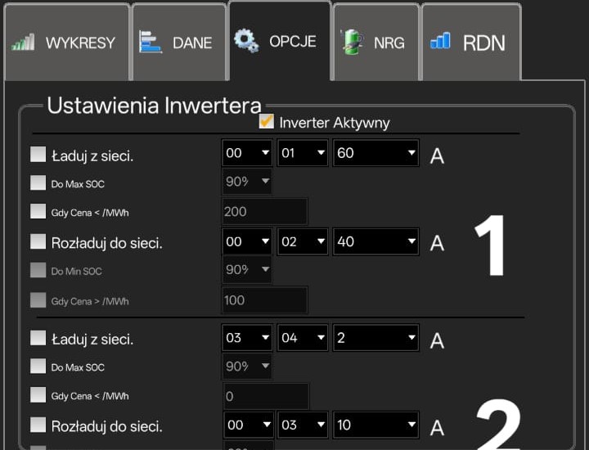
Task: Open the 03 start hour dropdown in section 2
Action: [x=247, y=337]
